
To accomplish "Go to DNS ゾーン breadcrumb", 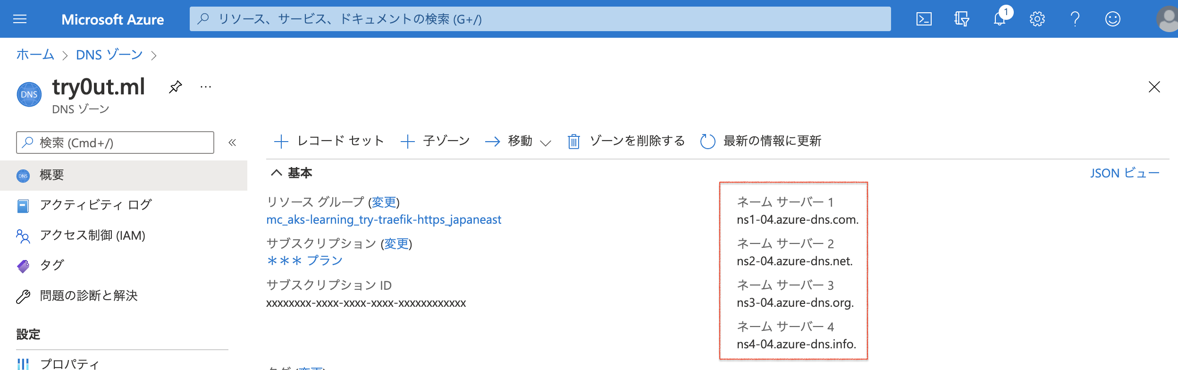I will click(109, 55).
